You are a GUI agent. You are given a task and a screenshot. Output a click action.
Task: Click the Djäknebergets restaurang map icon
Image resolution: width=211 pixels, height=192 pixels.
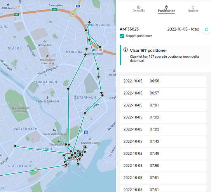pyautogui.click(x=21, y=104)
